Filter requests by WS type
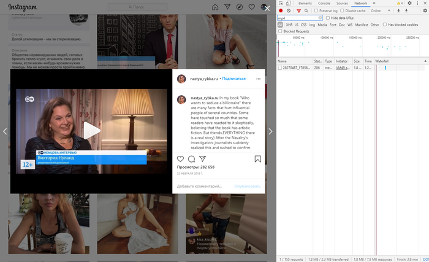 pos(350,25)
